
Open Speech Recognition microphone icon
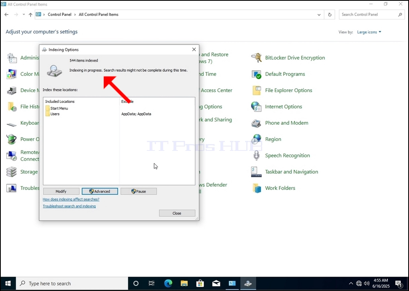click(x=256, y=155)
